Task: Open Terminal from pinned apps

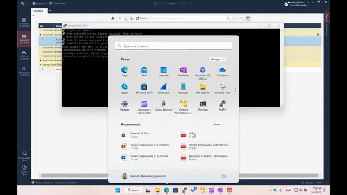Action: [x=203, y=106]
